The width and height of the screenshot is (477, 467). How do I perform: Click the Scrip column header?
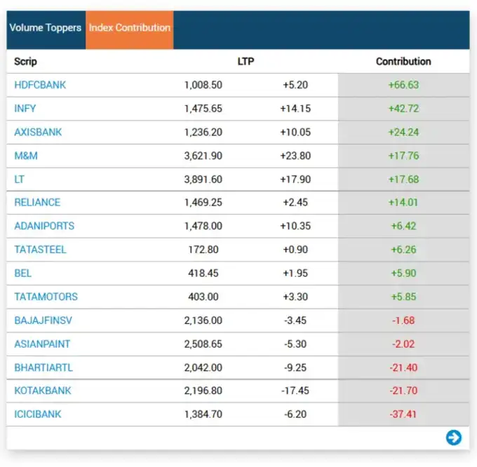pyautogui.click(x=25, y=62)
